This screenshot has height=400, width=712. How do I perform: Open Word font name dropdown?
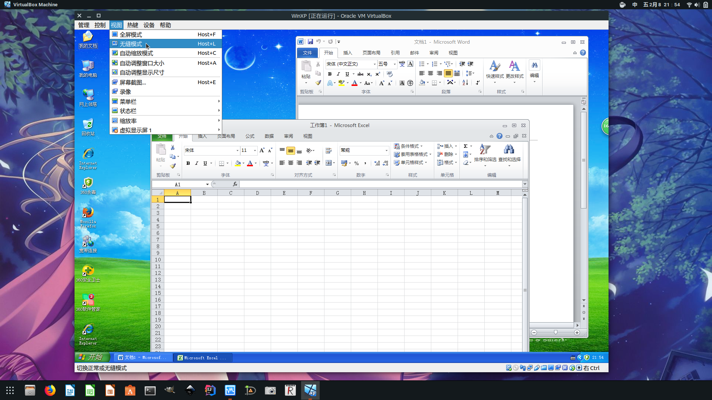coord(375,64)
